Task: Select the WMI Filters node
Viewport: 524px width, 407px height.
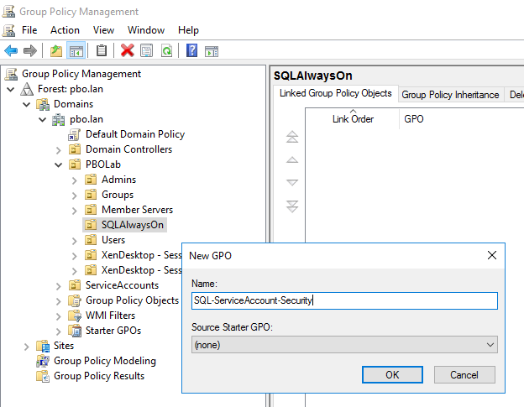Action: coord(110,316)
